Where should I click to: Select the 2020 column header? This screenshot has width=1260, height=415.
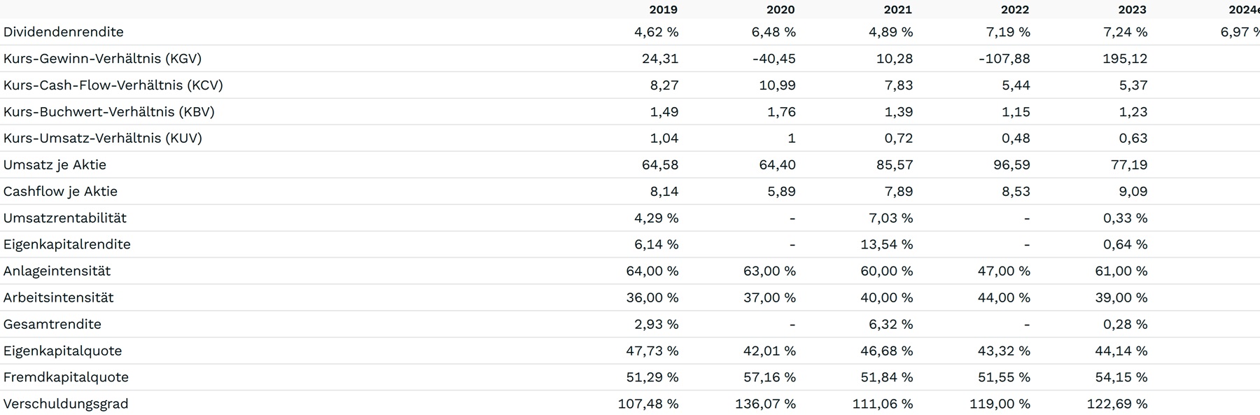(780, 10)
